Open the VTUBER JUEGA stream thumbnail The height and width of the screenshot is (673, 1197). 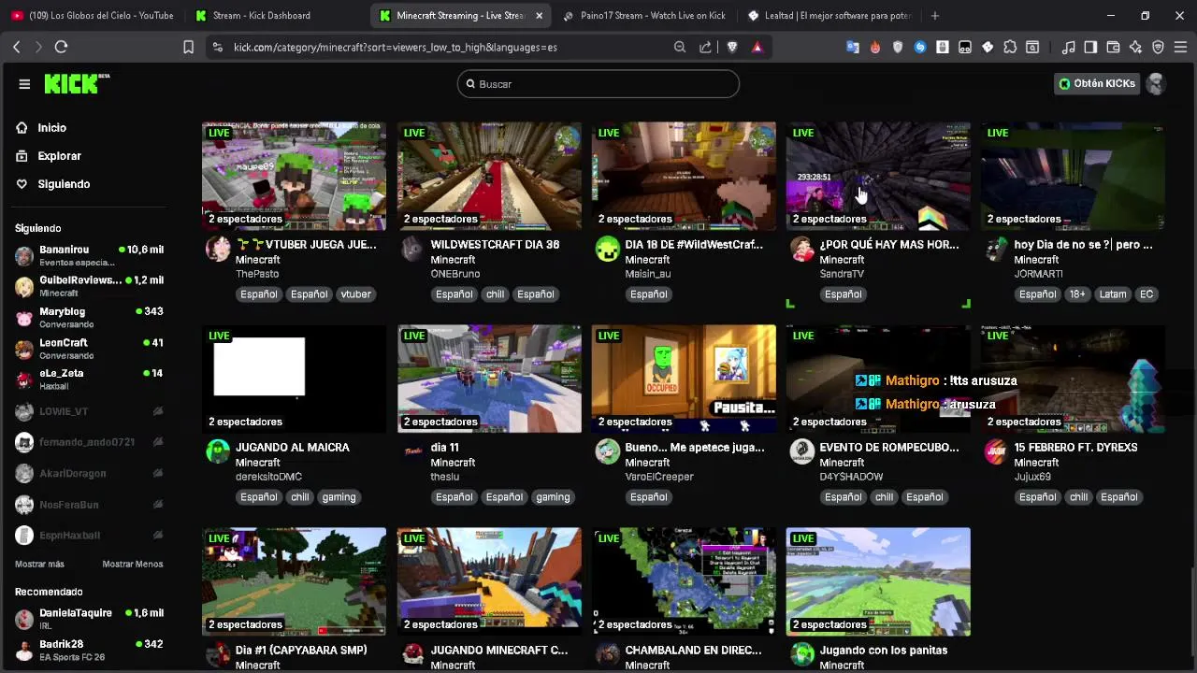pos(294,176)
